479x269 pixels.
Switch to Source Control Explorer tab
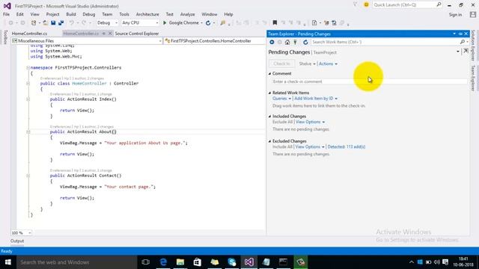(137, 34)
